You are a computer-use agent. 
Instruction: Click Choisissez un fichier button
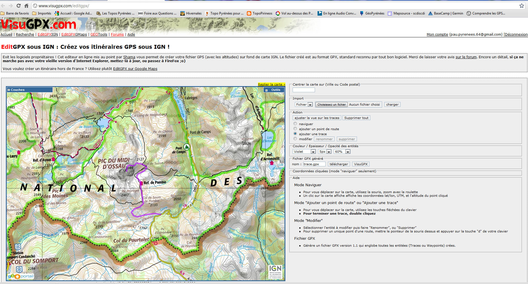[332, 105]
